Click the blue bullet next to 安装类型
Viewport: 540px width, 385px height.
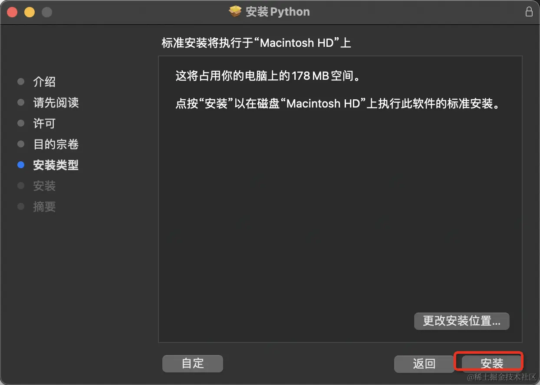tap(20, 165)
